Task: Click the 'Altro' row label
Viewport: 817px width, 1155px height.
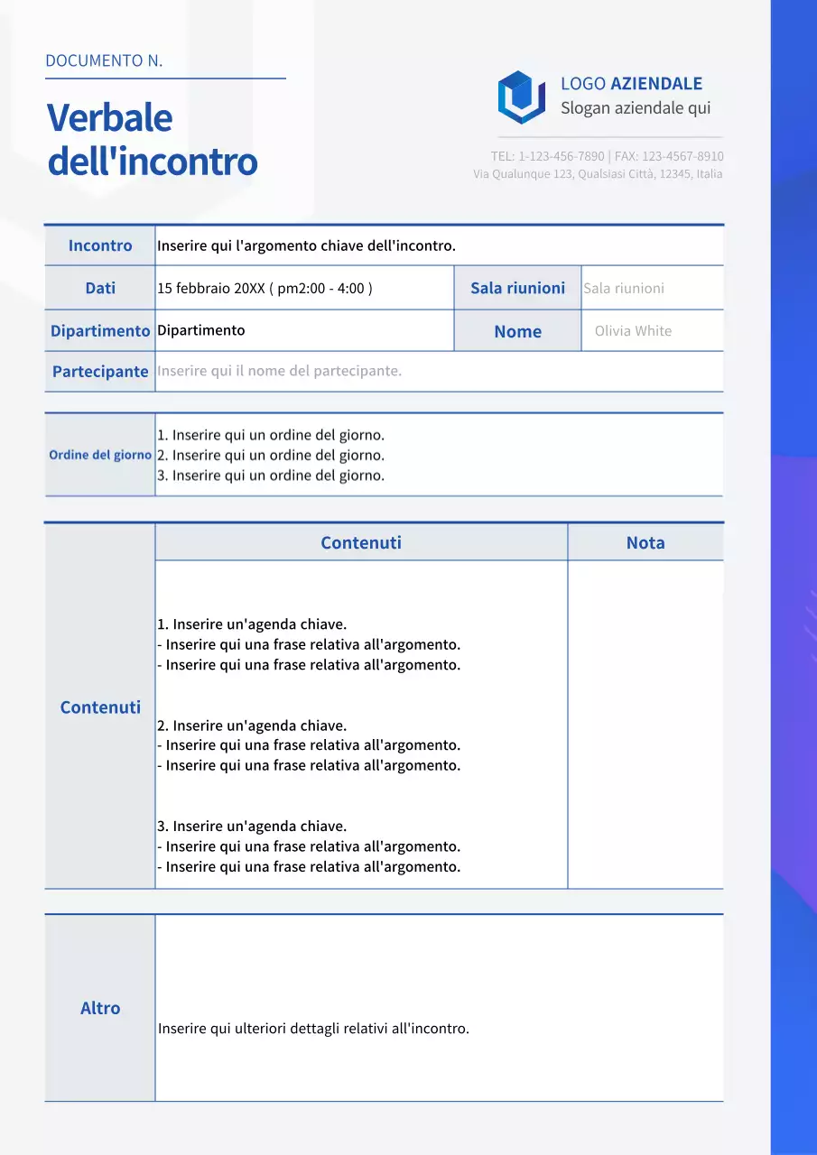Action: click(x=100, y=1008)
